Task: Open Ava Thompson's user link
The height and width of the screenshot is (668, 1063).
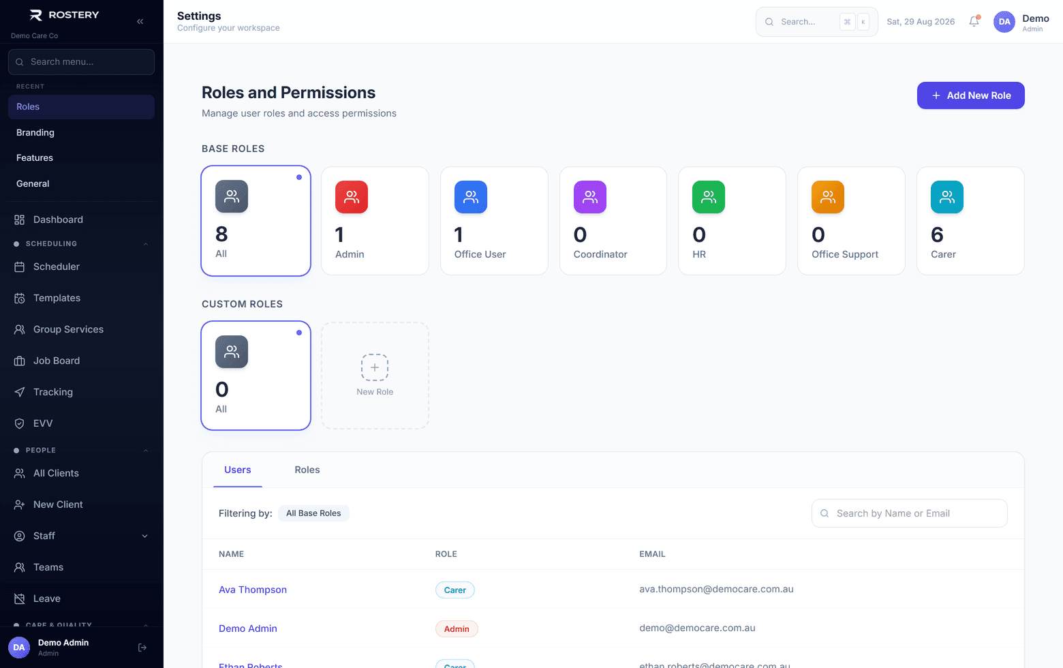Action: coord(253,590)
